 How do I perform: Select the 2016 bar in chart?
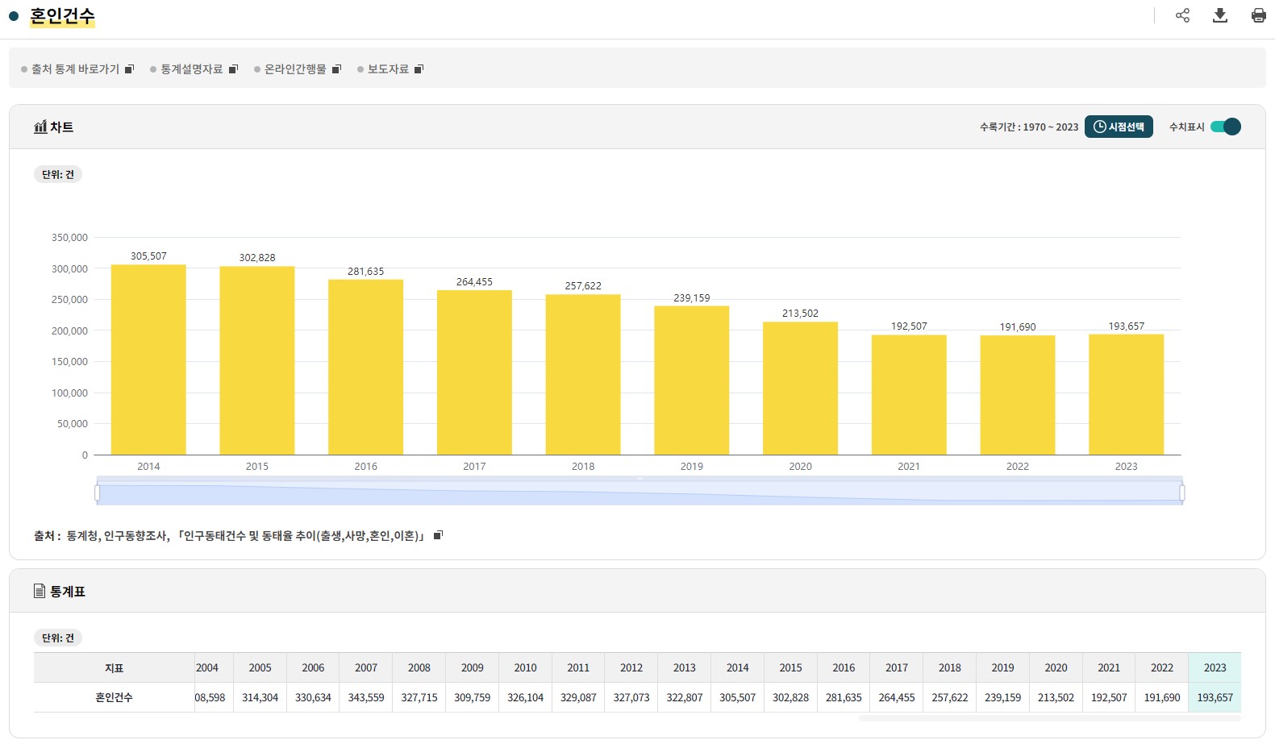365,367
